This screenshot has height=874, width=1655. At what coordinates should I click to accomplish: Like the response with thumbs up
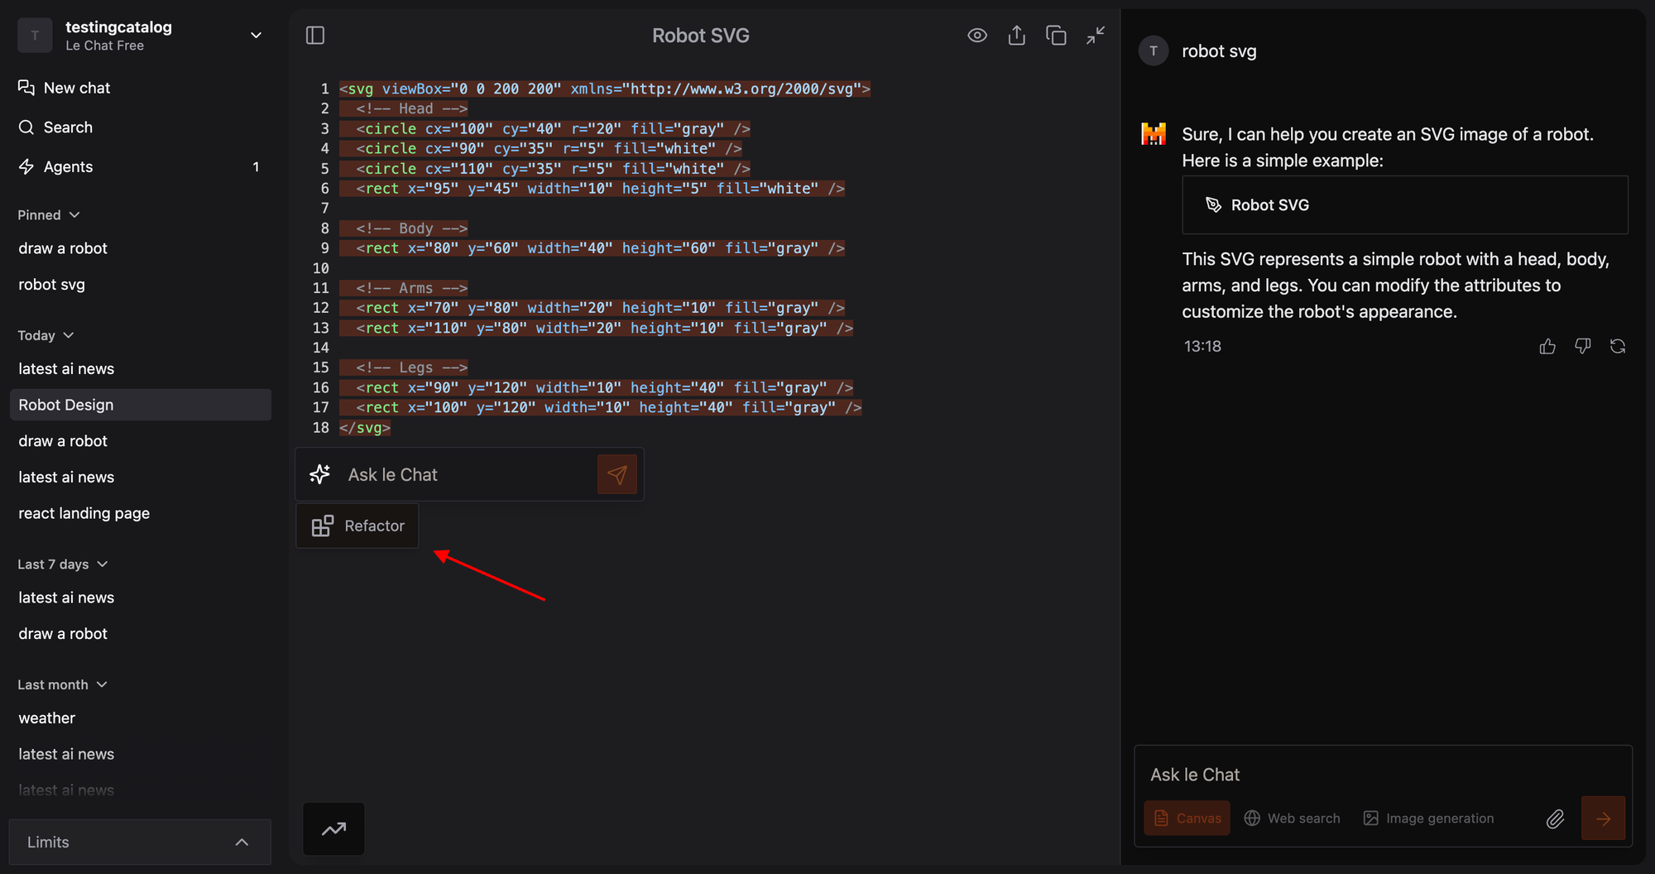1547,347
